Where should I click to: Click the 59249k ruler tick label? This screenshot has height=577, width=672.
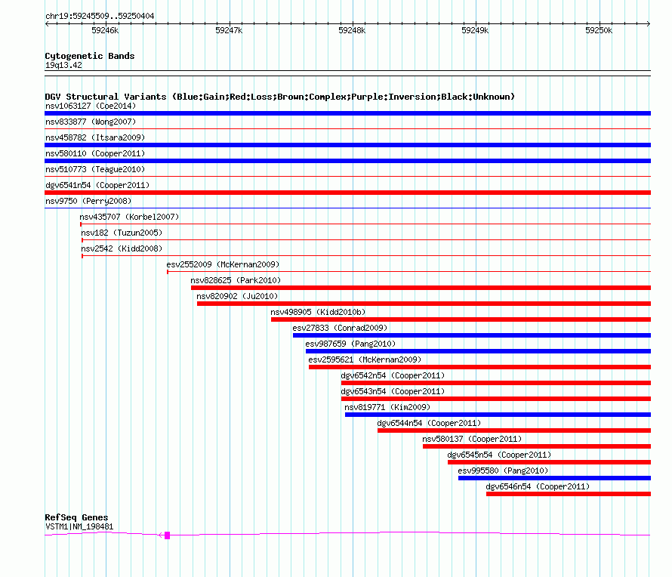pyautogui.click(x=475, y=30)
